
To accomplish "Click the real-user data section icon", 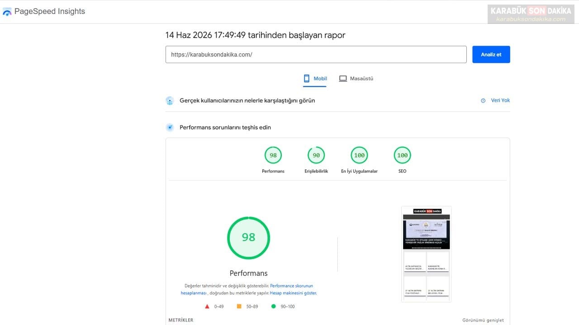I will coord(170,101).
